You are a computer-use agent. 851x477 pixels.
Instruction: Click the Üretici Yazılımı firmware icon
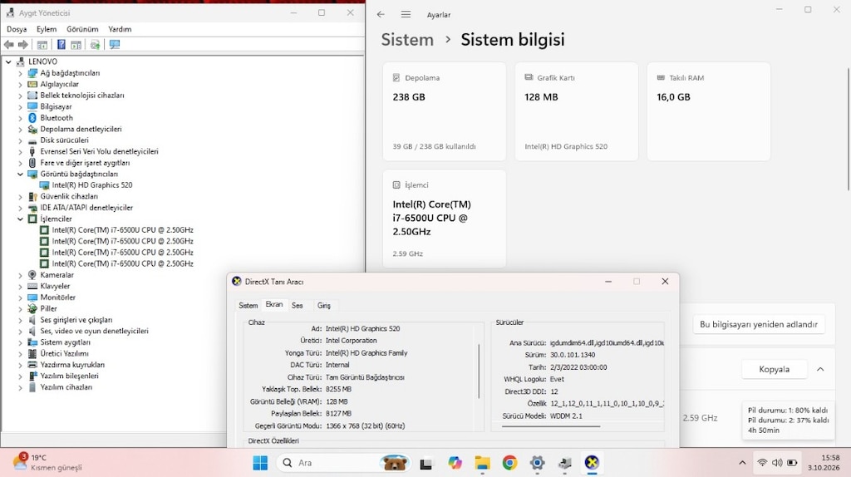(x=32, y=354)
